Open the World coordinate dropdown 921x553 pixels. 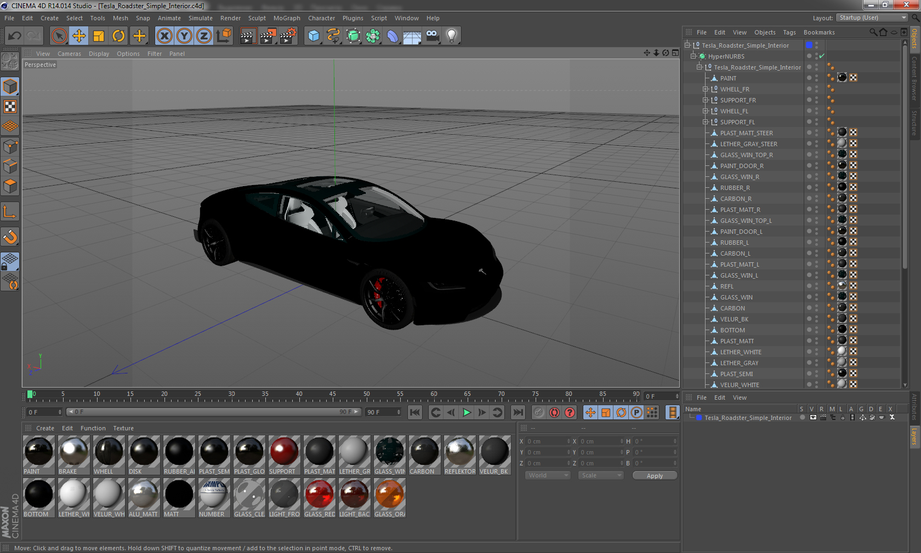(548, 475)
